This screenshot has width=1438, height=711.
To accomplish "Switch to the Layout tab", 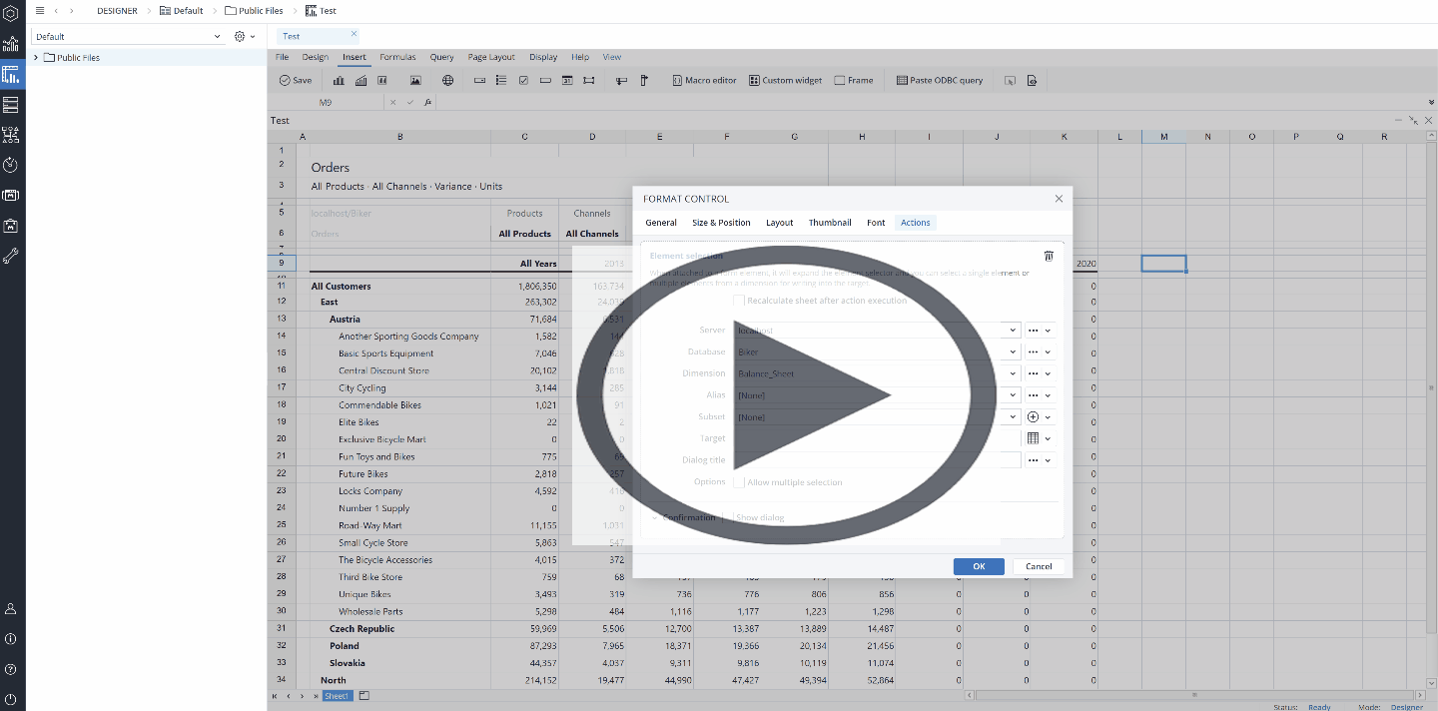I will coord(780,223).
